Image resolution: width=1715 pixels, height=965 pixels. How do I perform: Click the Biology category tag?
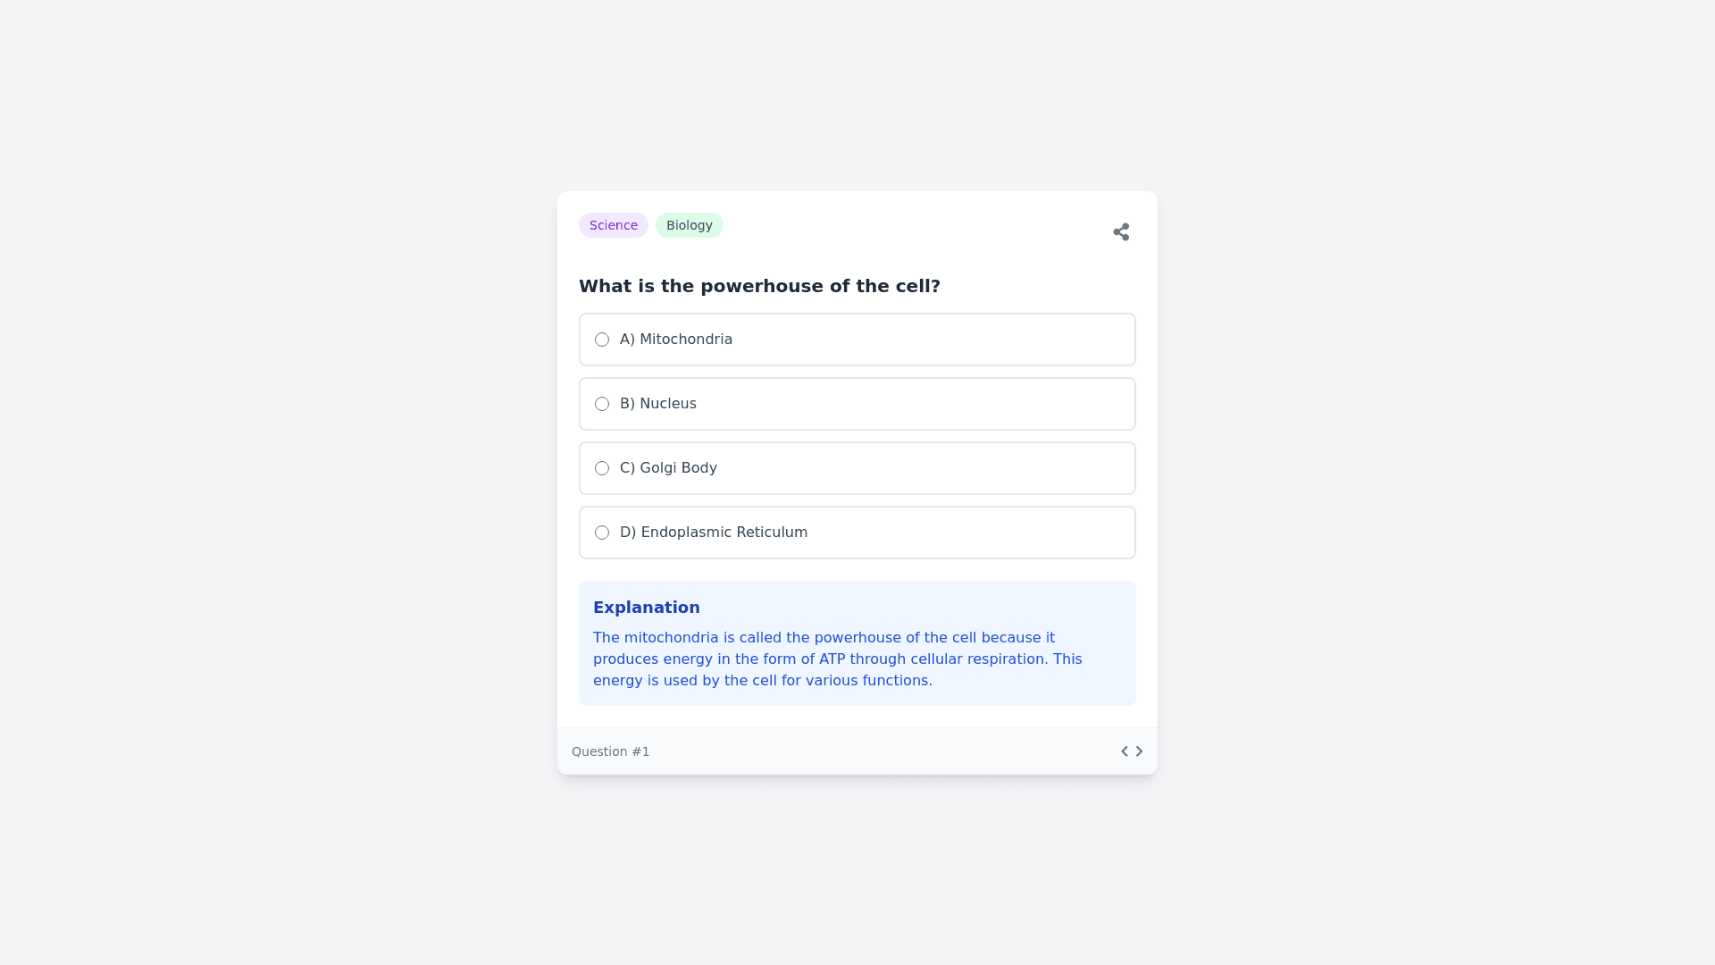[690, 225]
